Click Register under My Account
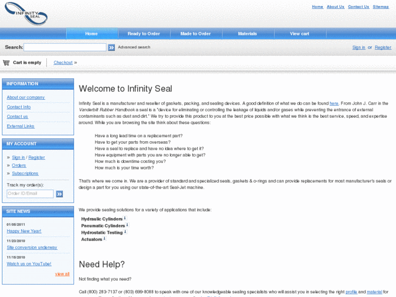This screenshot has height=297, width=396. [x=36, y=157]
